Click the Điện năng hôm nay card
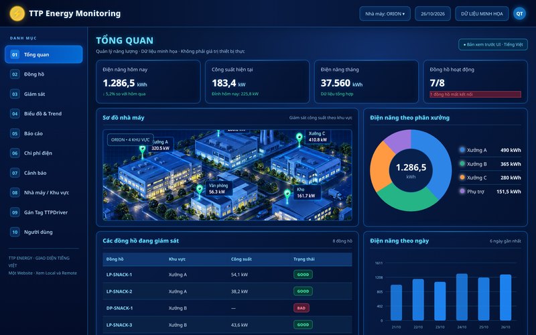Viewport: 536px width, 335px height. point(148,82)
